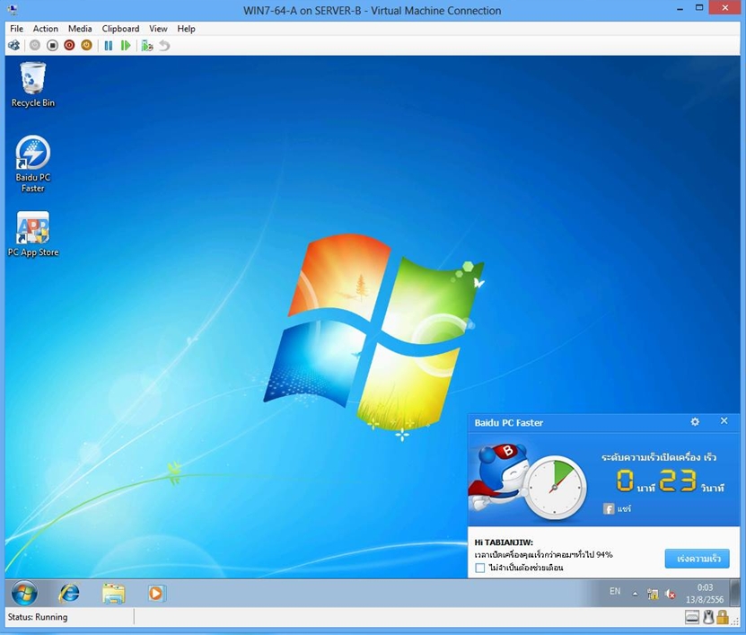Launch Internet Explorer from the taskbar
This screenshot has height=635, width=746.
(x=69, y=594)
